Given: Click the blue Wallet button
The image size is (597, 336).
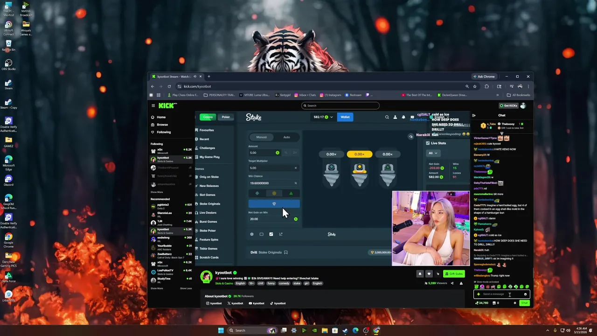Looking at the screenshot, I should [345, 117].
